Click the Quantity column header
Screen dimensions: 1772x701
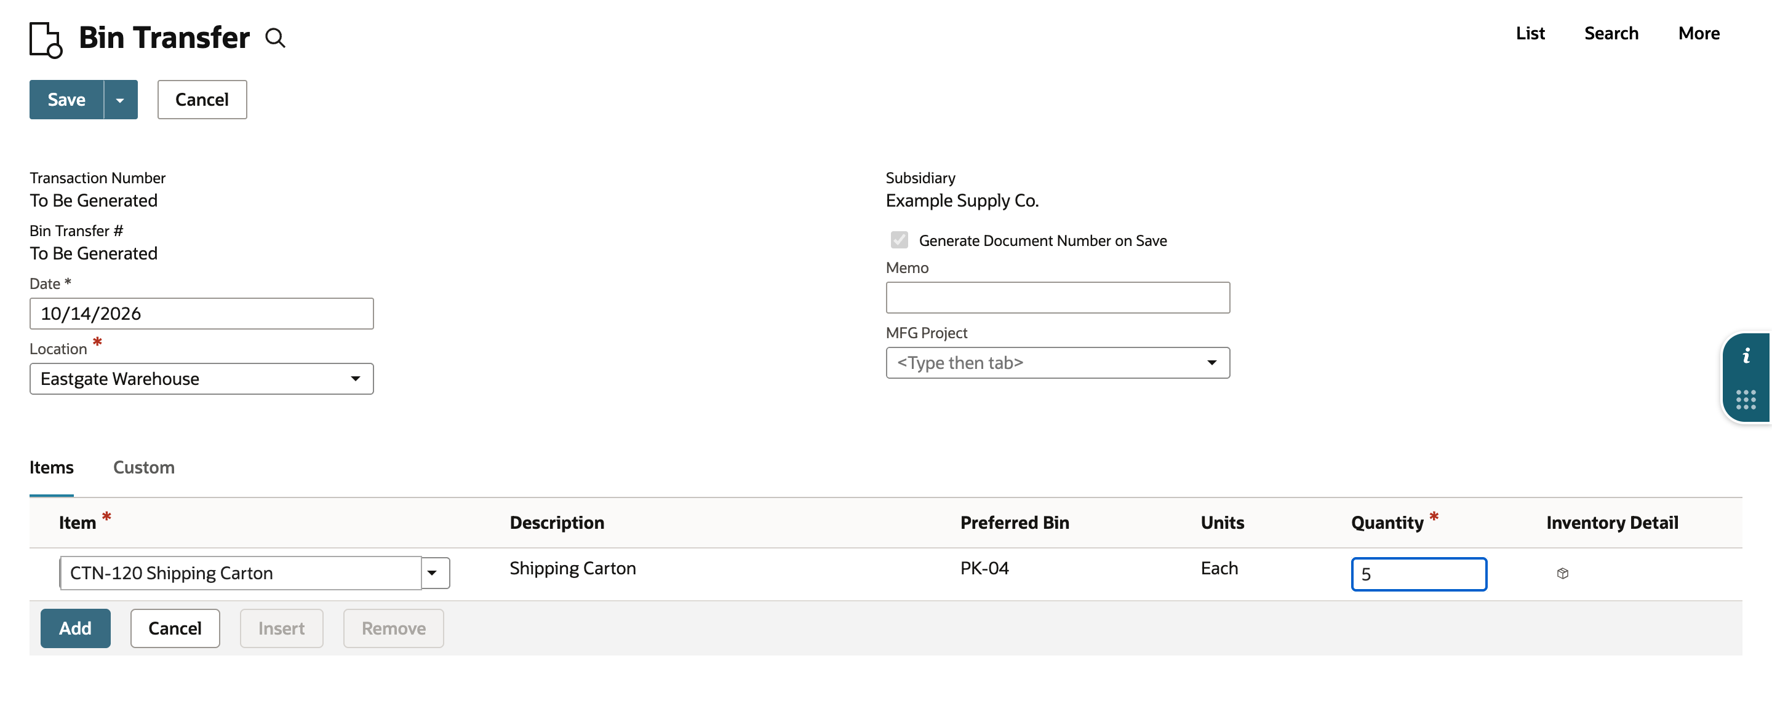click(x=1387, y=522)
